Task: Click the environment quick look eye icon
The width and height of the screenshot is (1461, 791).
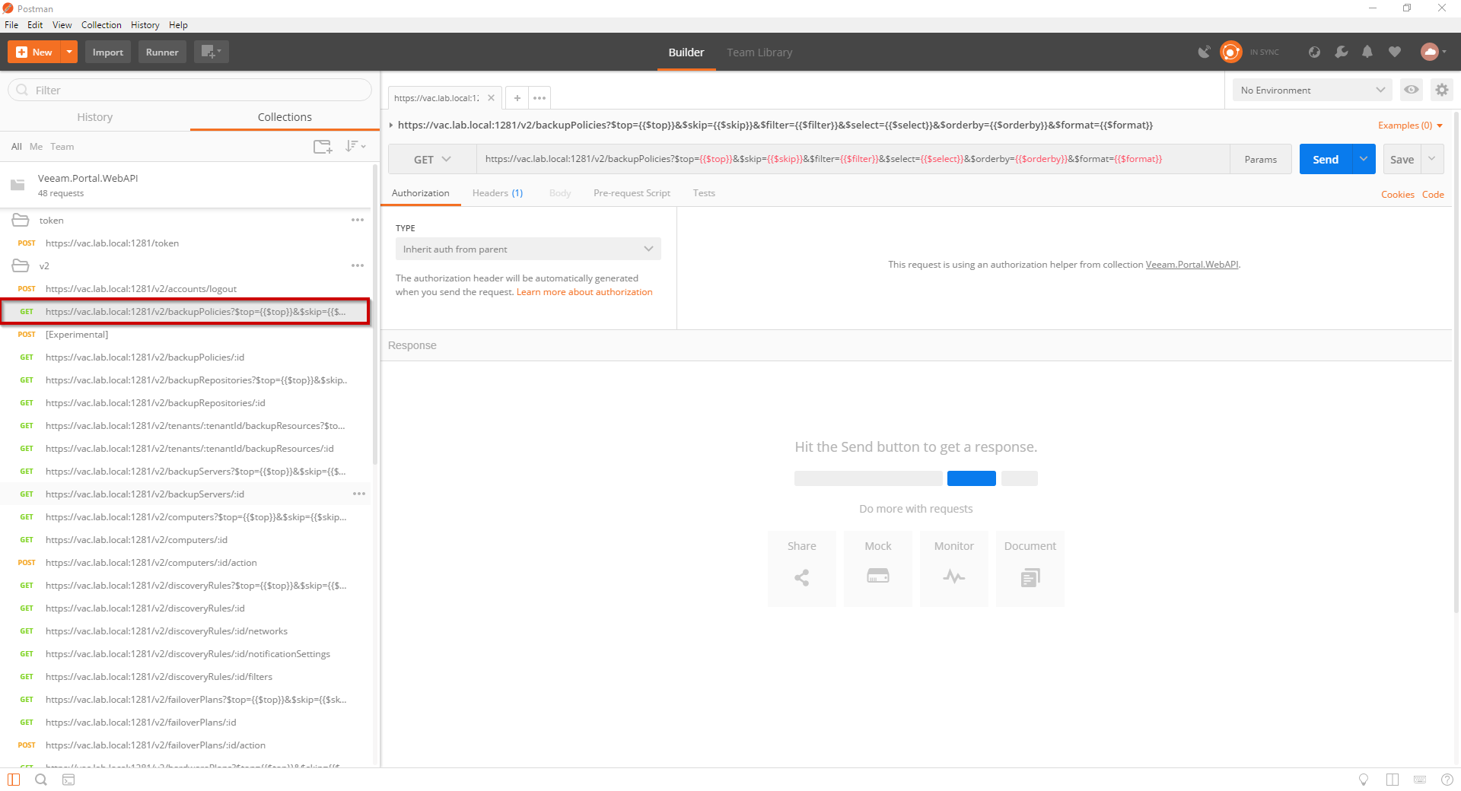Action: tap(1412, 90)
